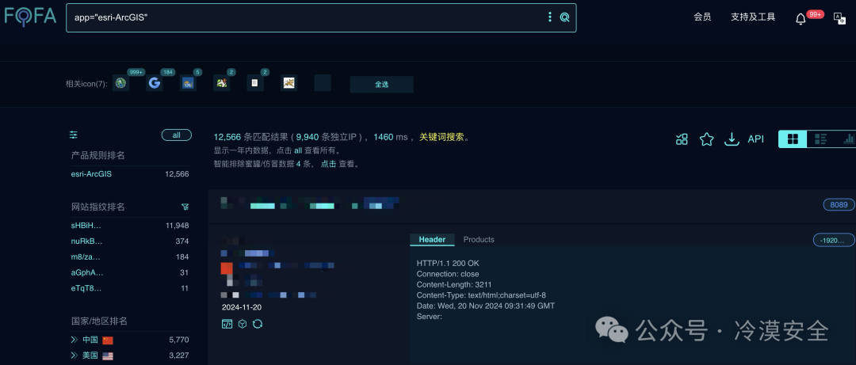This screenshot has height=365, width=856.
Task: Open the 会员 menu
Action: pos(702,17)
